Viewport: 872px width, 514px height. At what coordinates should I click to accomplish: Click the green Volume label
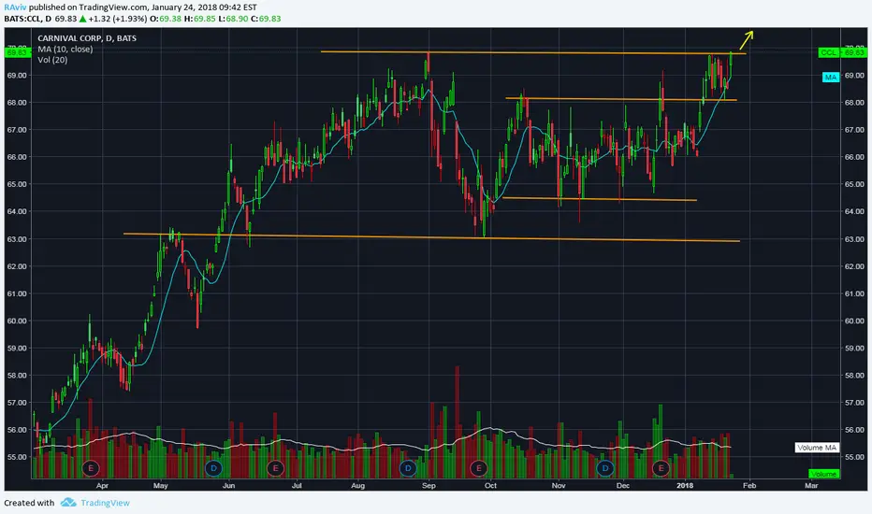823,474
